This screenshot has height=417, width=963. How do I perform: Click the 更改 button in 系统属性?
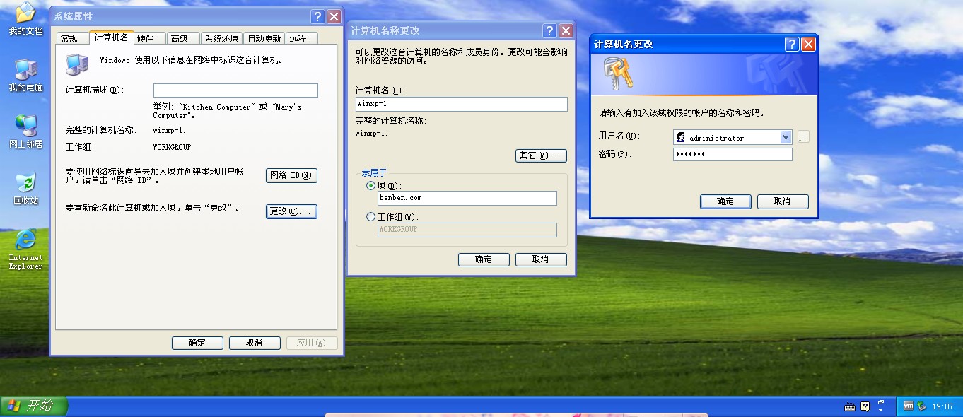(x=291, y=211)
